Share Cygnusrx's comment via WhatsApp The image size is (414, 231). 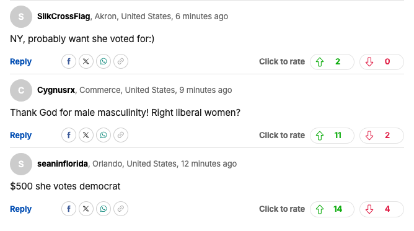pyautogui.click(x=103, y=135)
